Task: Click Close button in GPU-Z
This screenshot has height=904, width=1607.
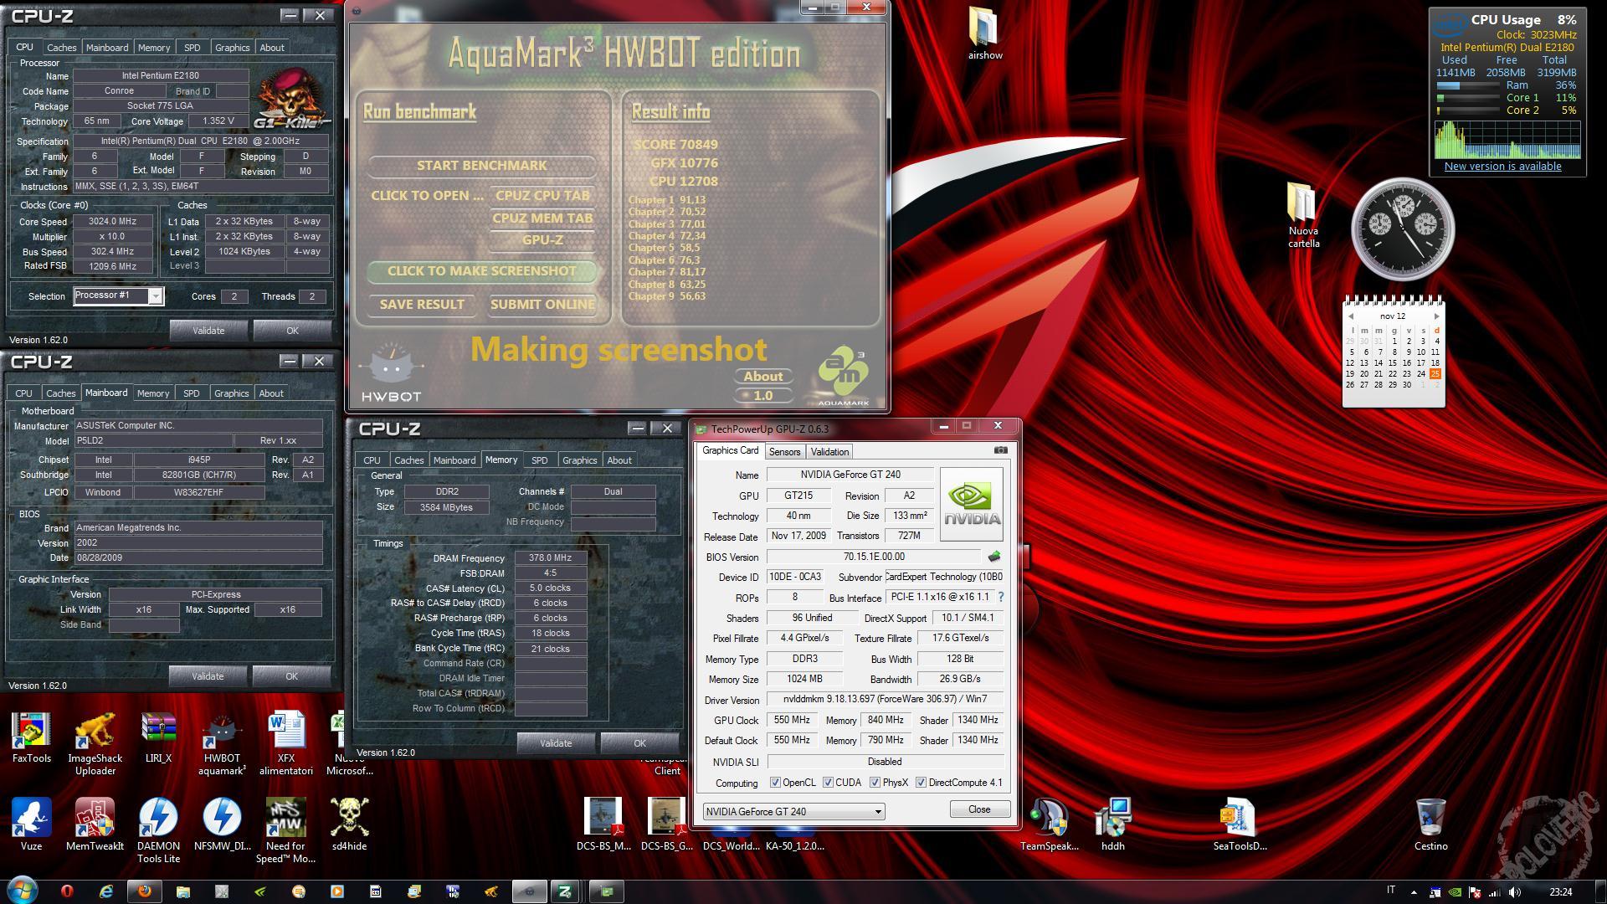Action: 979,809
